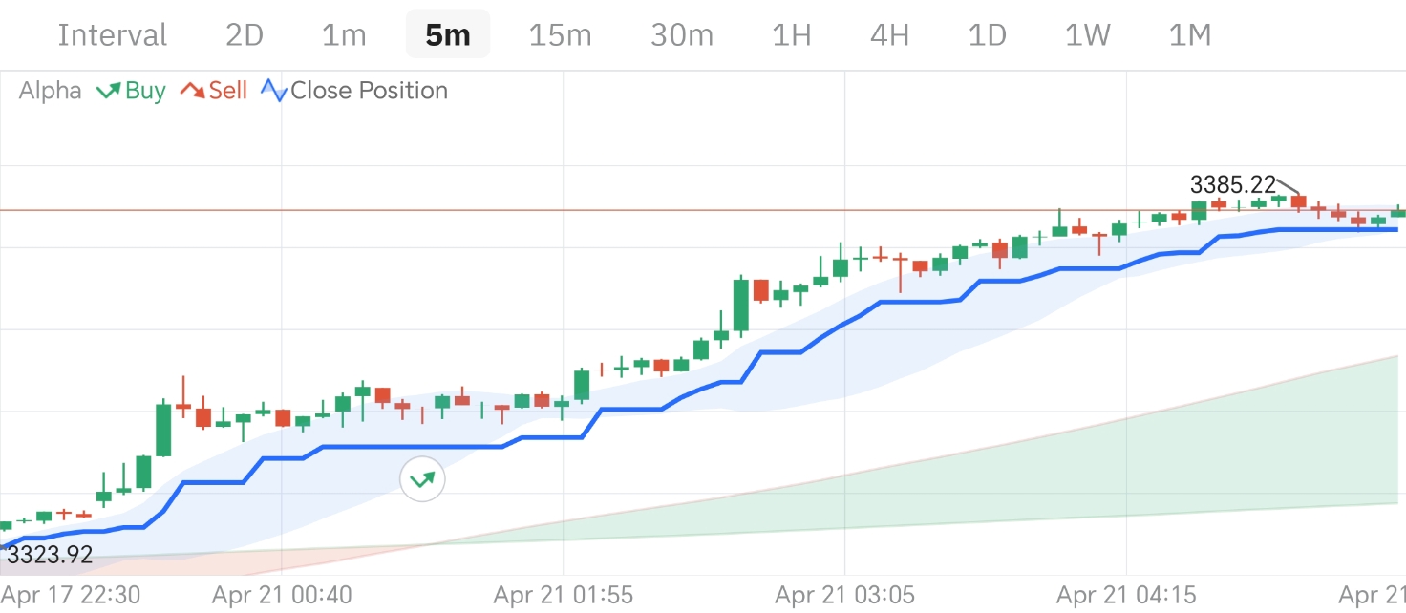The image size is (1406, 613).
Task: Switch to the 1m interval
Action: pyautogui.click(x=344, y=35)
